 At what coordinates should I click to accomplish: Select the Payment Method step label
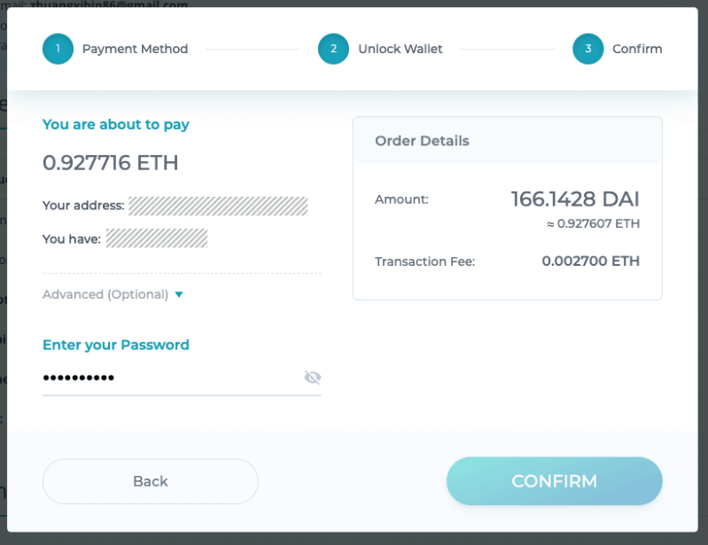pos(135,49)
